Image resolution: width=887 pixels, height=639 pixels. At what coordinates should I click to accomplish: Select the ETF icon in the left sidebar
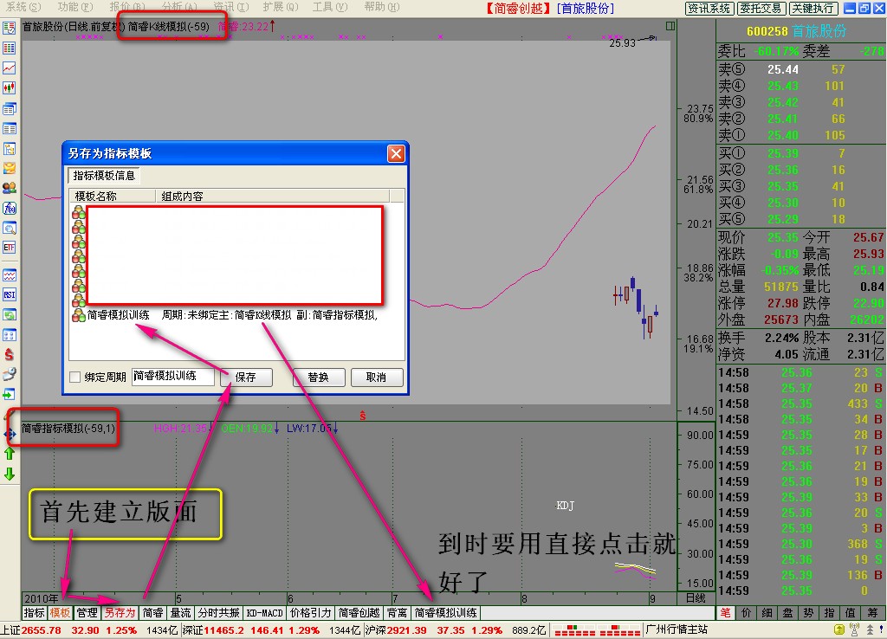(x=10, y=245)
